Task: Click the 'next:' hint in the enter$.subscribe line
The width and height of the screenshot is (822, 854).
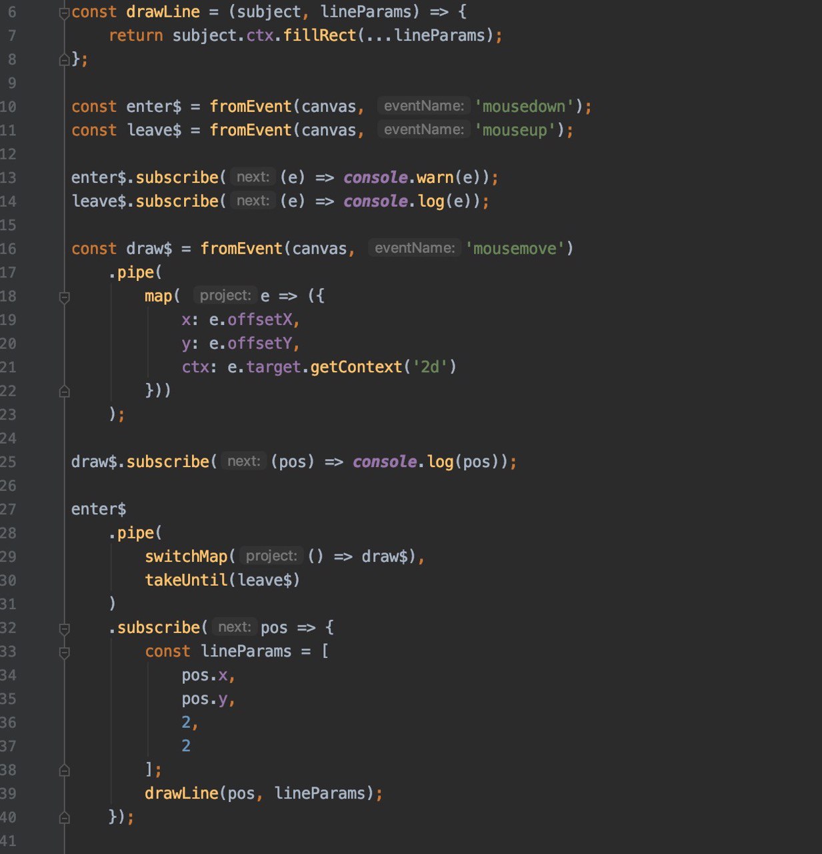Action: pos(253,177)
